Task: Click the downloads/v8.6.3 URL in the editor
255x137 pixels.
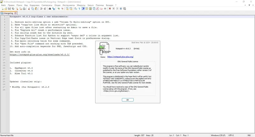Action: point(40,54)
